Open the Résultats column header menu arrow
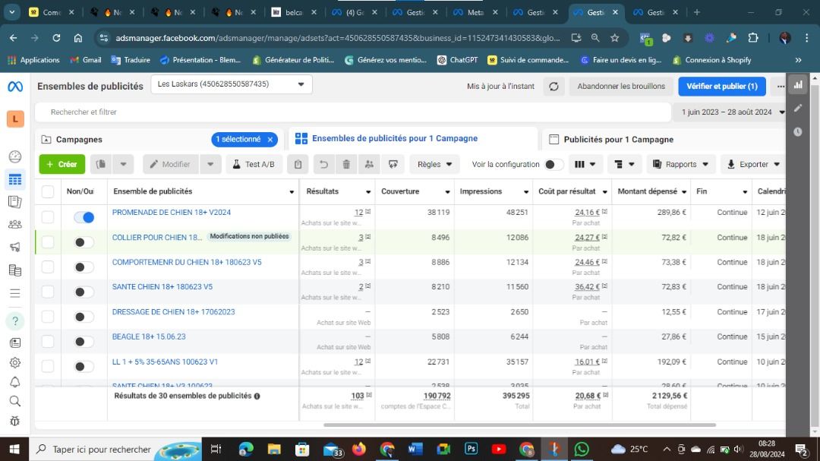This screenshot has width=820, height=461. [x=368, y=192]
